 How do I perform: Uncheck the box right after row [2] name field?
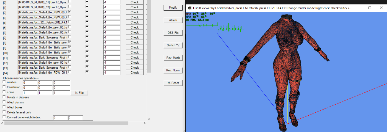(69, 11)
